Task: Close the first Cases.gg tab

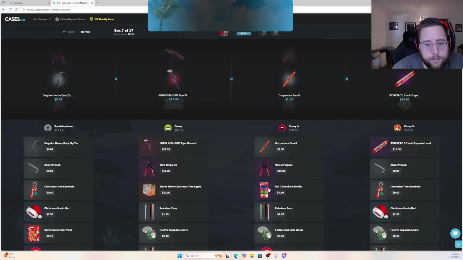Action: click(x=48, y=3)
